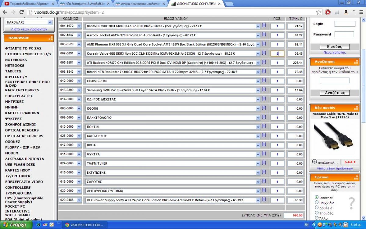Click the info icon for Hantol case row
This screenshot has height=229, width=366.
coord(264,25)
